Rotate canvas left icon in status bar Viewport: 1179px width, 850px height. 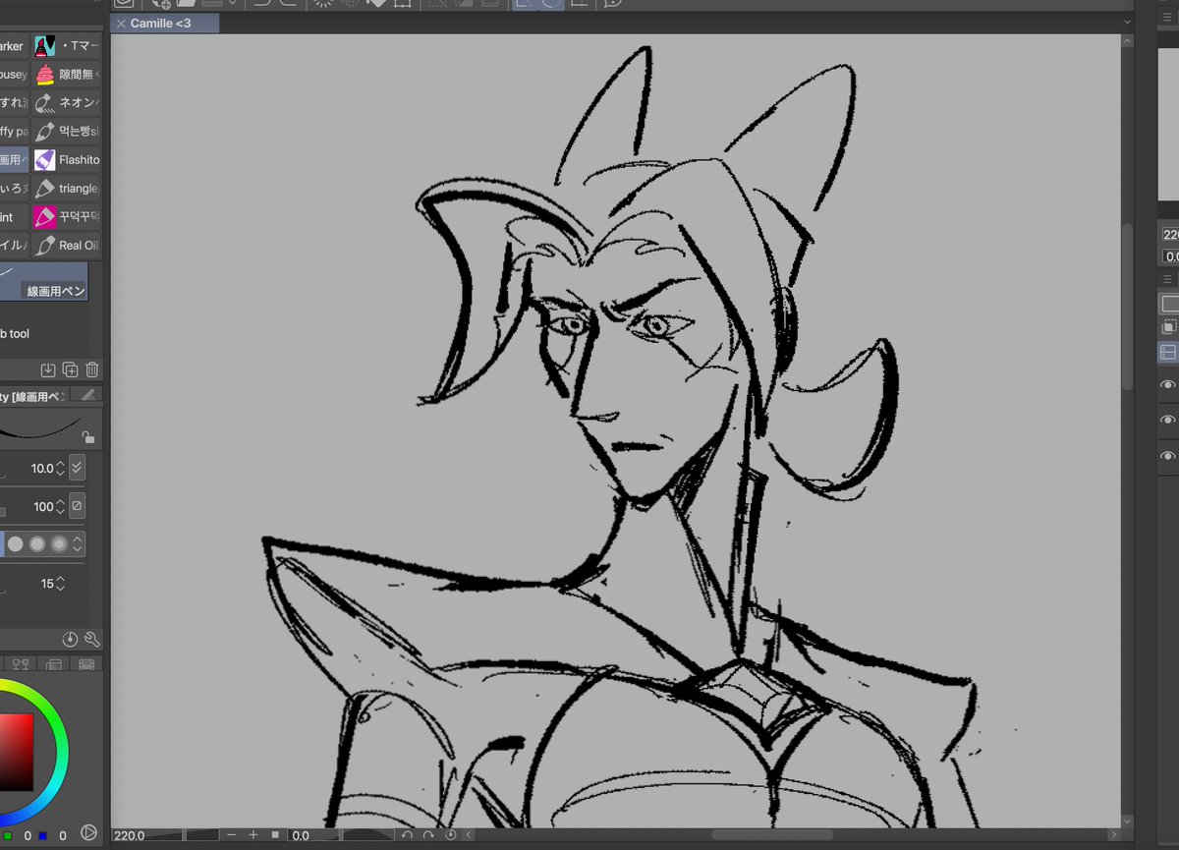(407, 835)
